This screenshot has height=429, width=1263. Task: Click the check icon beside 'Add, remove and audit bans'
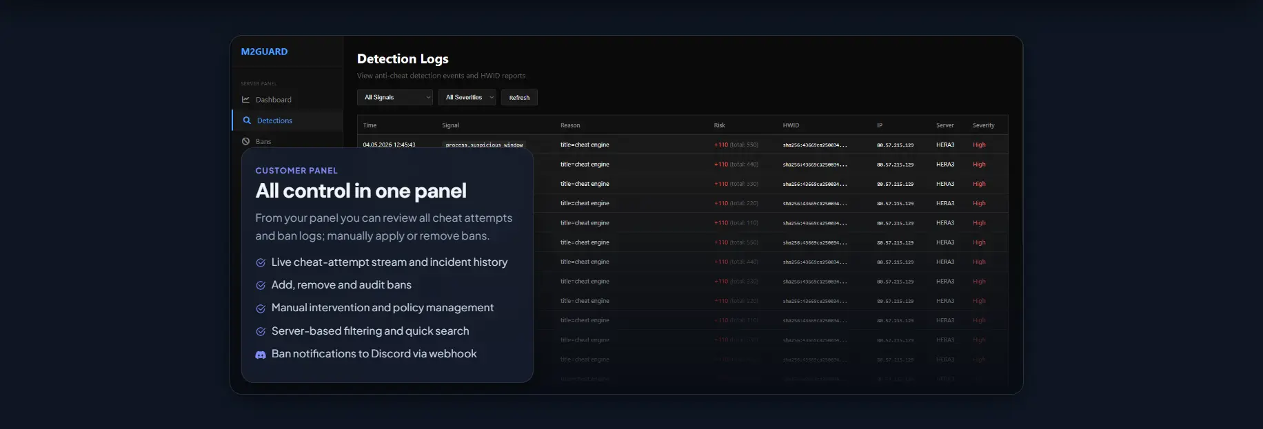[x=261, y=285]
